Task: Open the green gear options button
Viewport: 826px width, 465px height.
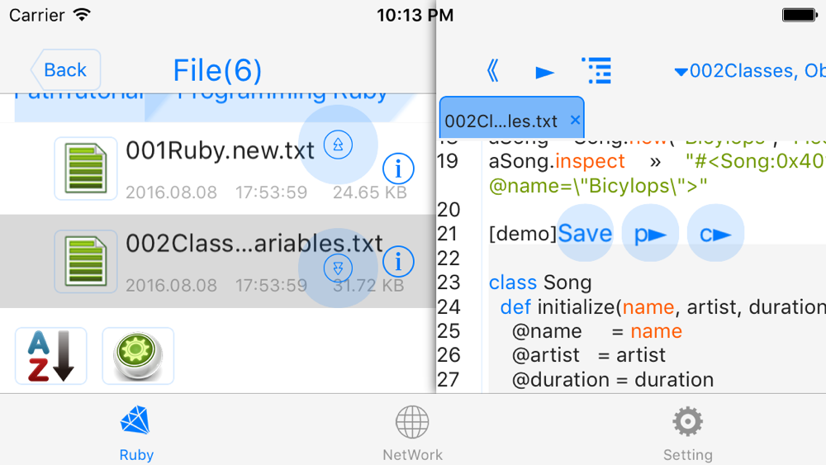Action: (x=138, y=356)
